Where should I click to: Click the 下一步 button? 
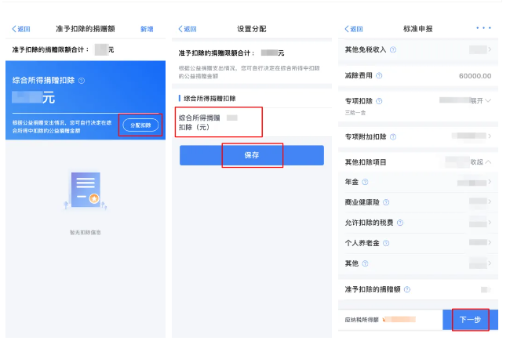pos(470,320)
